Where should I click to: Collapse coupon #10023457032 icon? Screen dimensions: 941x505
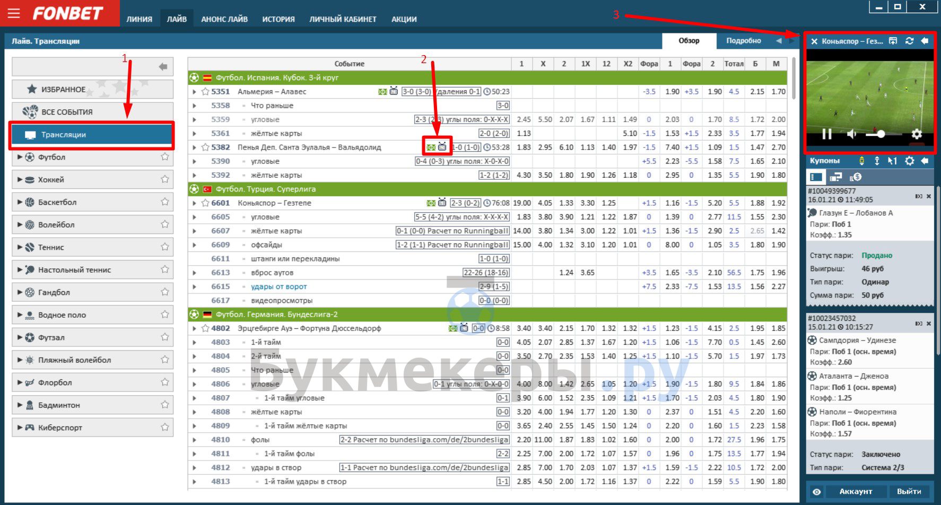919,324
